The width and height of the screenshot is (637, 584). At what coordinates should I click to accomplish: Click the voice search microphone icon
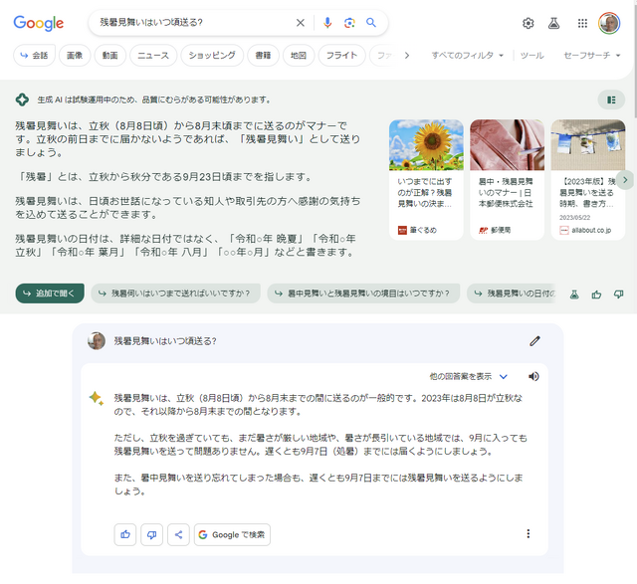coord(327,23)
